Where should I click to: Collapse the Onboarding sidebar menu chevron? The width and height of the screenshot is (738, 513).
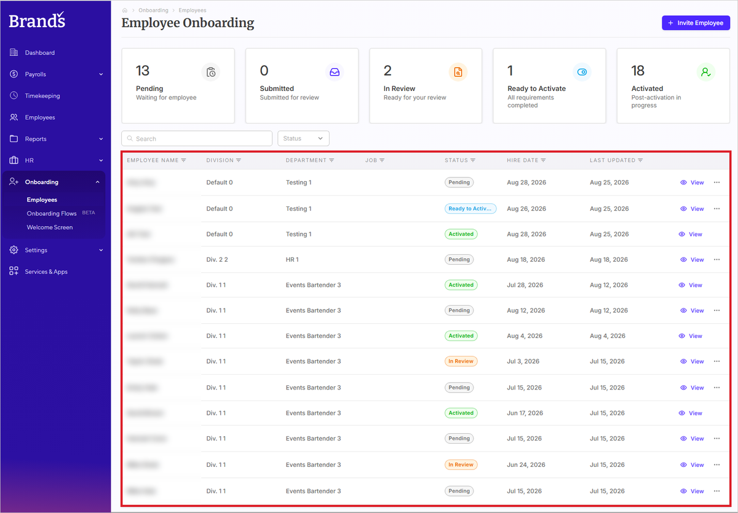point(98,182)
